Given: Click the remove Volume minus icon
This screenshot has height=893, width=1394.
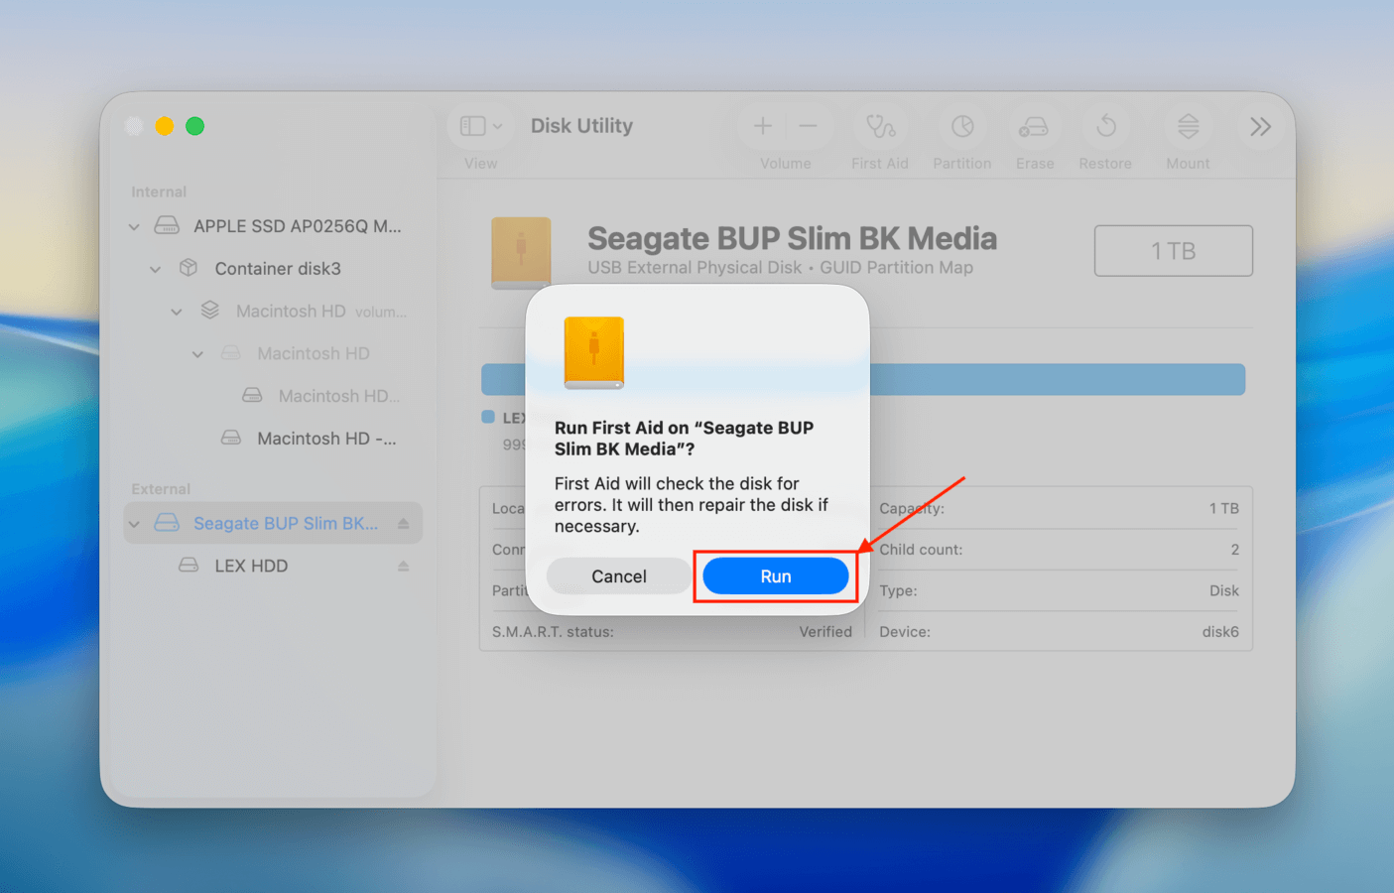Looking at the screenshot, I should point(808,126).
